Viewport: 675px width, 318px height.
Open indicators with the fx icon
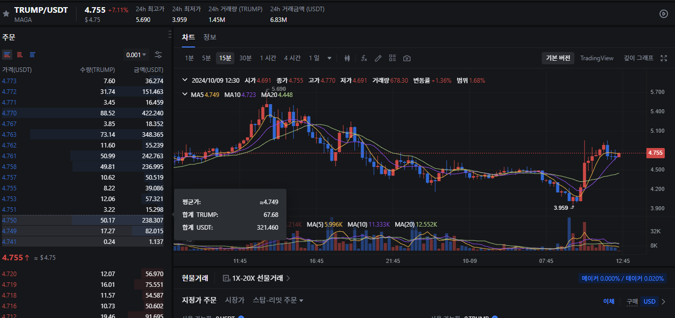364,58
